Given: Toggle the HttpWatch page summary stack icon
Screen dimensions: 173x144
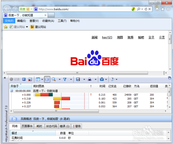Looking at the screenshot, I should (x=47, y=79).
